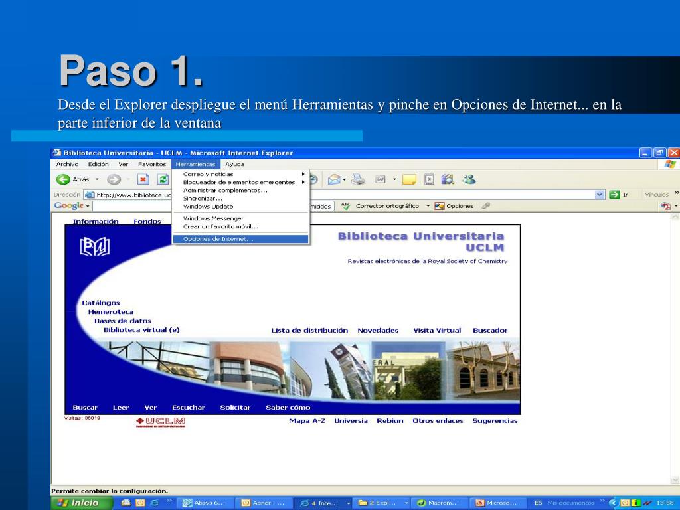Select Sincronizar... menu entry

tap(240, 198)
